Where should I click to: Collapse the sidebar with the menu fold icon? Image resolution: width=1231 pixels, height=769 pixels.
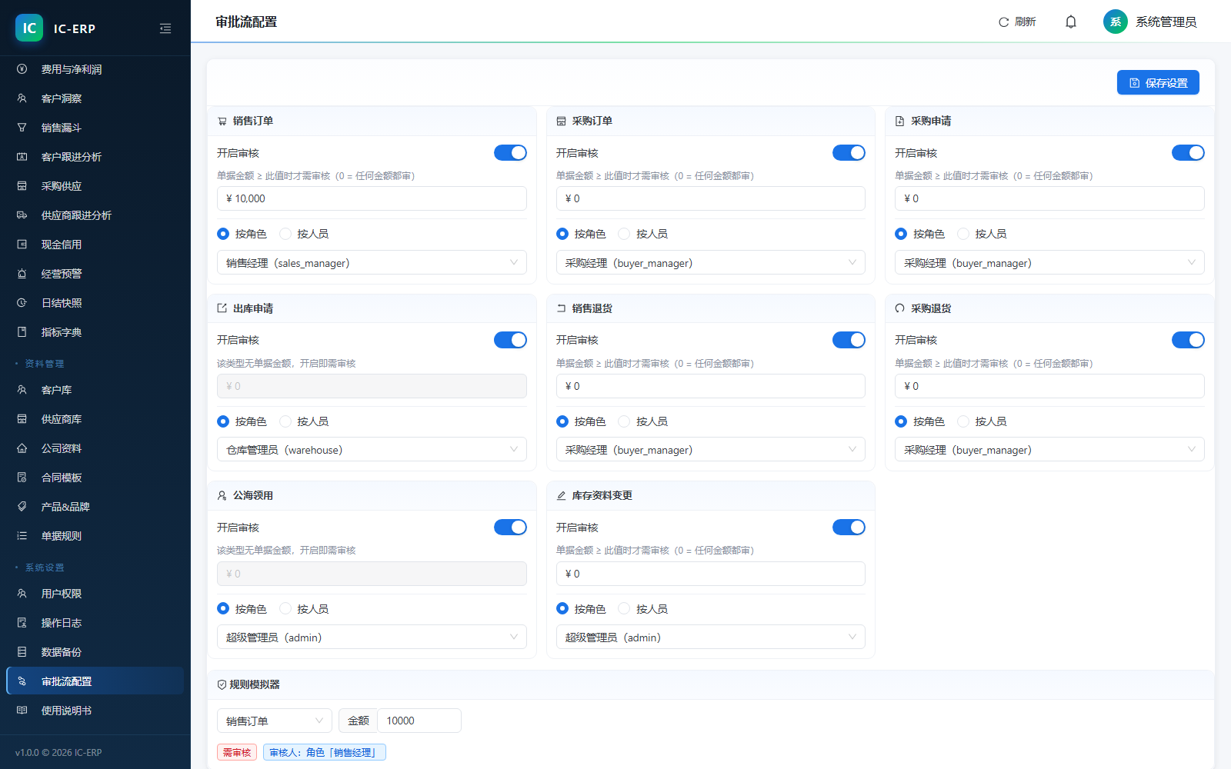pyautogui.click(x=165, y=28)
